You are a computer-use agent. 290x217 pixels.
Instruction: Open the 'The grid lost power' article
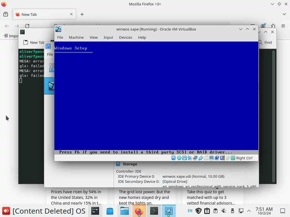click(144, 197)
